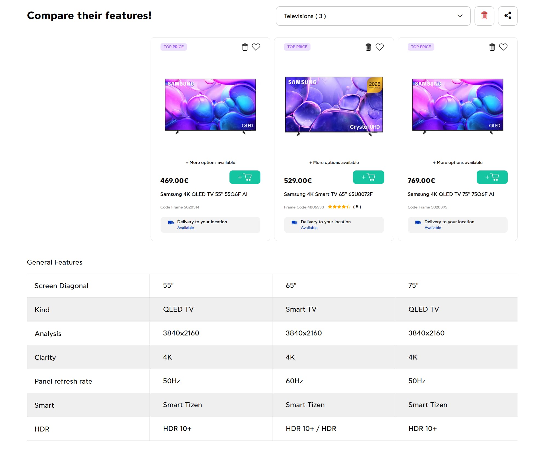The height and width of the screenshot is (449, 549).
Task: Remove the 55" QLED TV from comparison
Action: [245, 47]
